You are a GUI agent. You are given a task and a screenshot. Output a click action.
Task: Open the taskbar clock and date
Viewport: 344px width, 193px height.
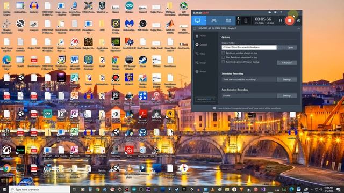click(328, 189)
